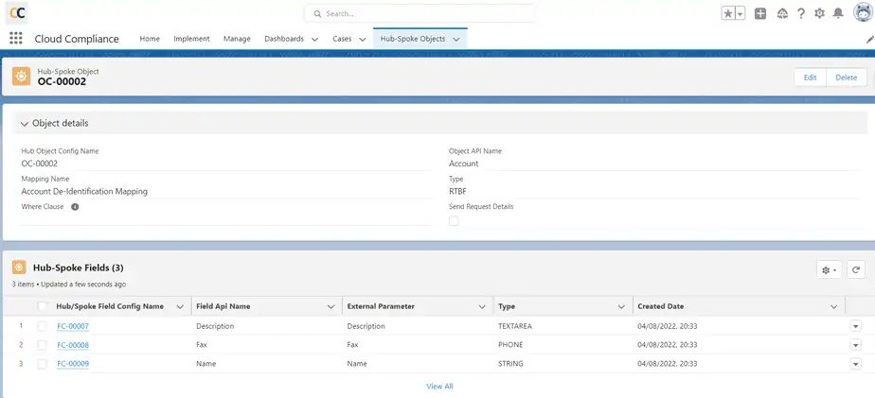Viewport: 875px width, 398px height.
Task: Expand the Dashboards tab dropdown chevron
Action: tap(312, 40)
